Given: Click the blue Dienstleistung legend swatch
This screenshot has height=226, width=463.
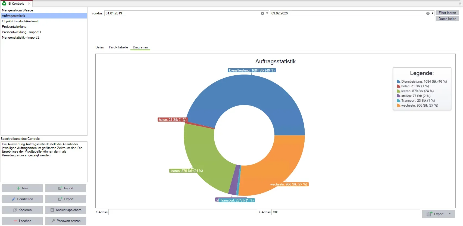Looking at the screenshot, I should (x=399, y=82).
